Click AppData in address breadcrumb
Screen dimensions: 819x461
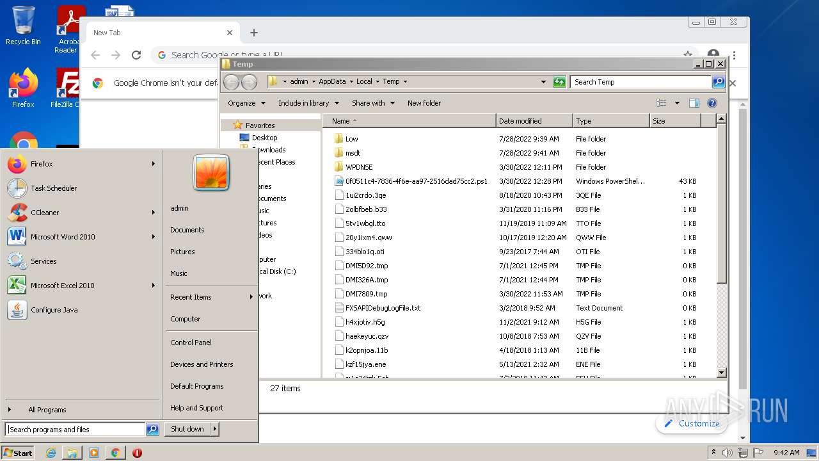332,81
